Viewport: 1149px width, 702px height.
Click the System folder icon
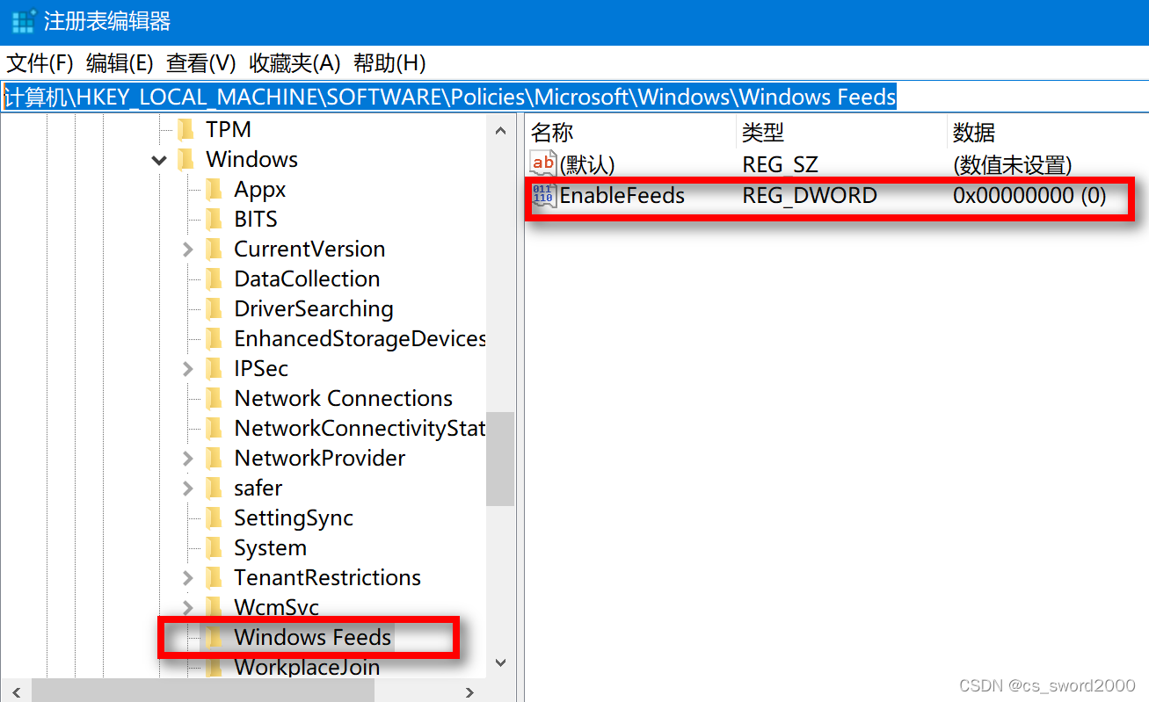(x=214, y=548)
